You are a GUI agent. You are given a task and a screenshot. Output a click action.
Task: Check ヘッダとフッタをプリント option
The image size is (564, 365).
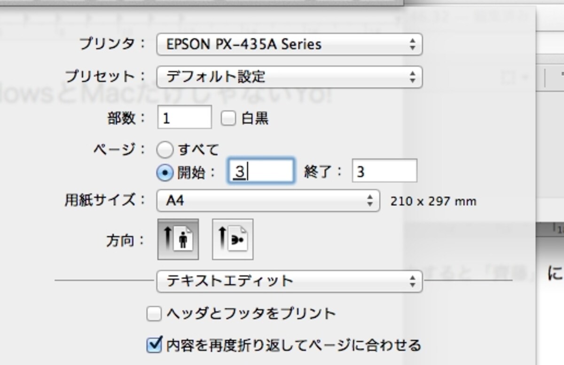coord(154,313)
